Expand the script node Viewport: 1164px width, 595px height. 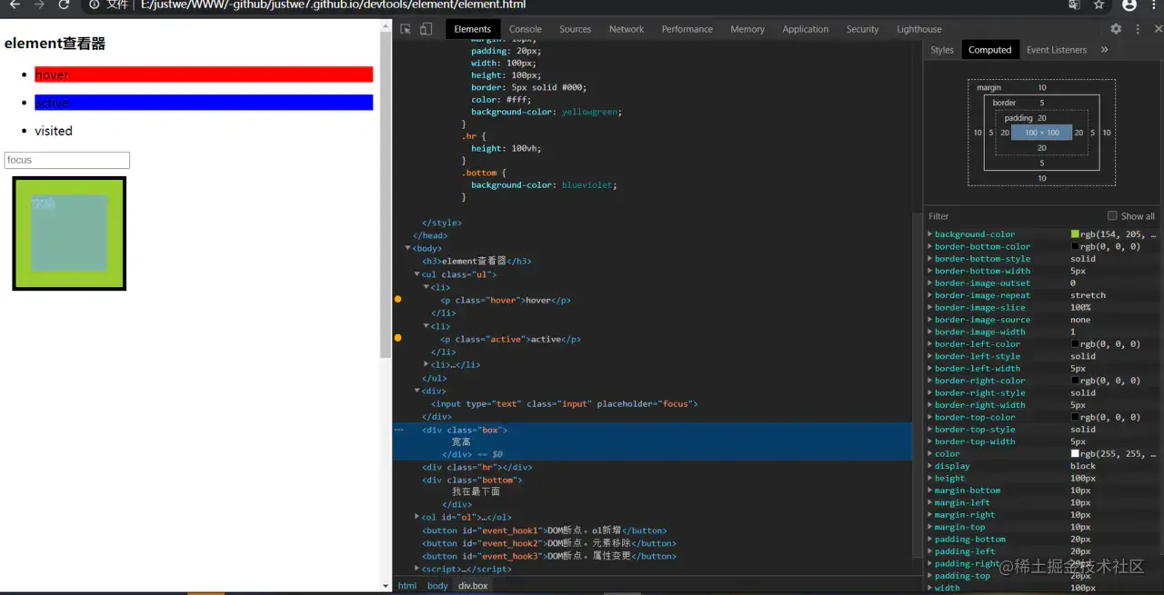coord(417,569)
